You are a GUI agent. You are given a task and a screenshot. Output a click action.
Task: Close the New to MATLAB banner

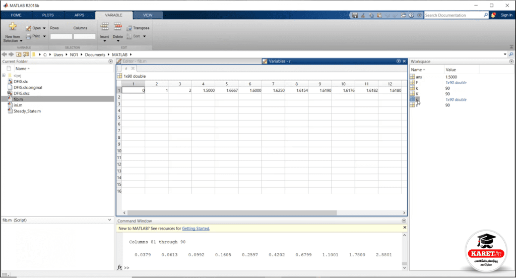[x=405, y=228]
